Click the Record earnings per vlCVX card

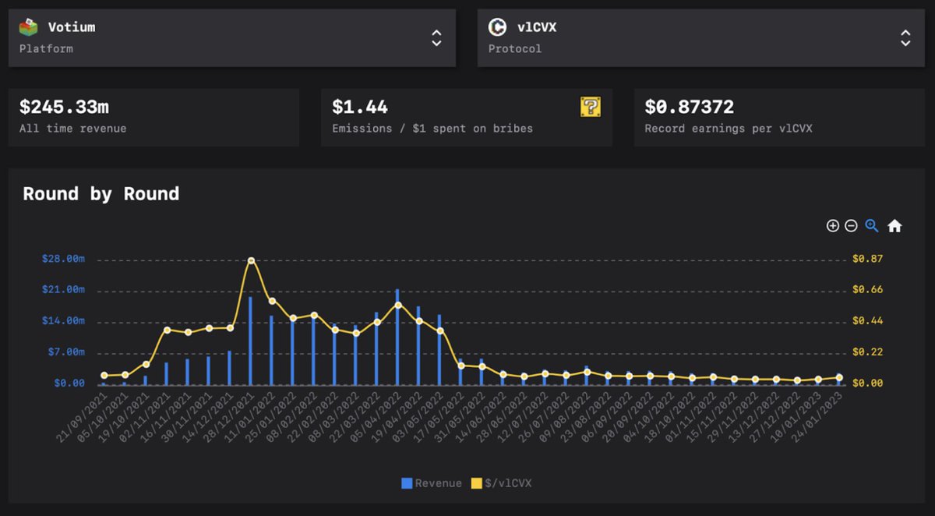(x=779, y=117)
